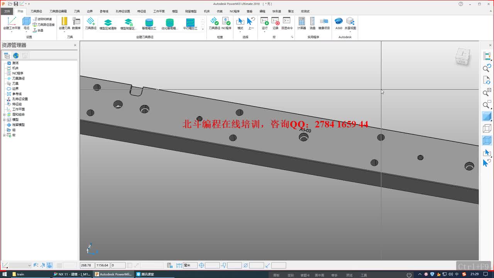Select 刀具路径 in explorer tree
The image size is (494, 278).
pyautogui.click(x=18, y=78)
